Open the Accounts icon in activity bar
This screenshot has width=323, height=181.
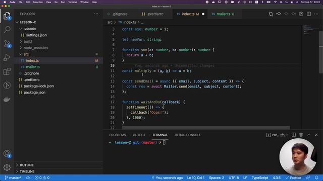click(7, 154)
